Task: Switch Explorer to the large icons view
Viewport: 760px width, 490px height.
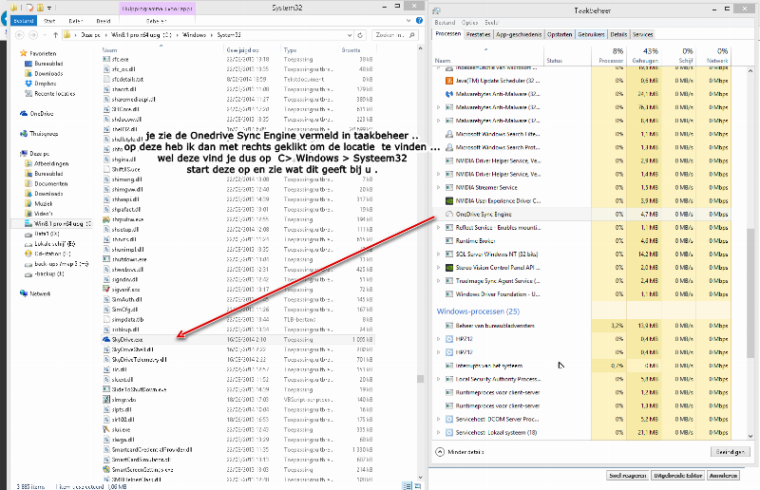Action: pyautogui.click(x=418, y=485)
